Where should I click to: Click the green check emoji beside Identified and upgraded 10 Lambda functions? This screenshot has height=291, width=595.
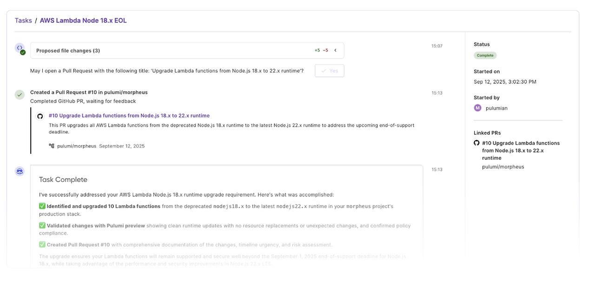[42, 206]
